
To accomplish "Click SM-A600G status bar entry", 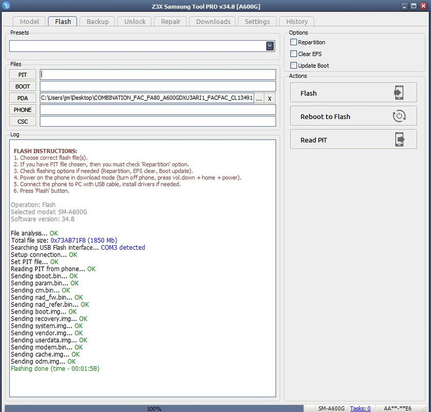I will point(331,408).
